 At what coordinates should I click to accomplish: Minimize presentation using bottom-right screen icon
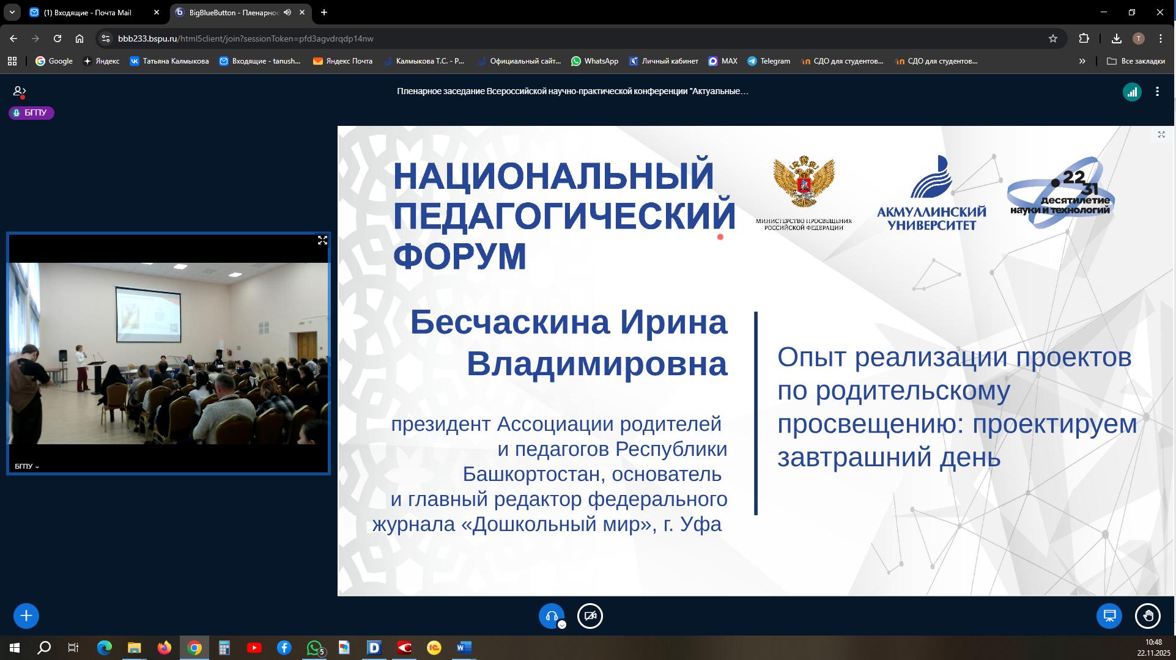[1109, 616]
